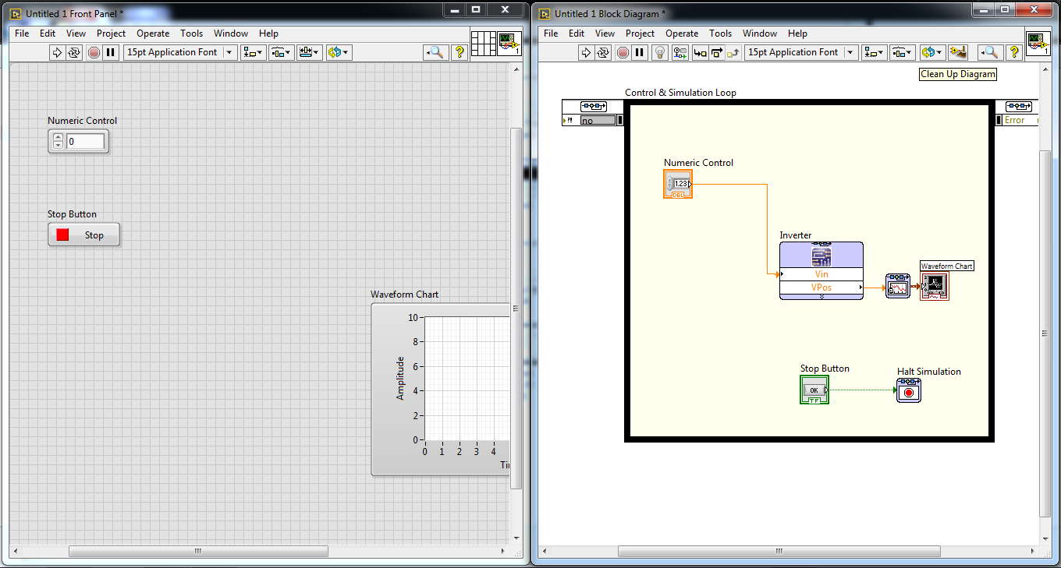Open the Distribute Objects dropdown

click(x=900, y=52)
